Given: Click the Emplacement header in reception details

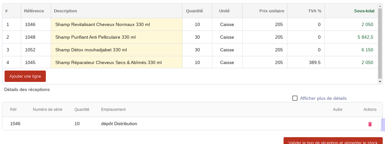Looking at the screenshot, I should pyautogui.click(x=113, y=110).
